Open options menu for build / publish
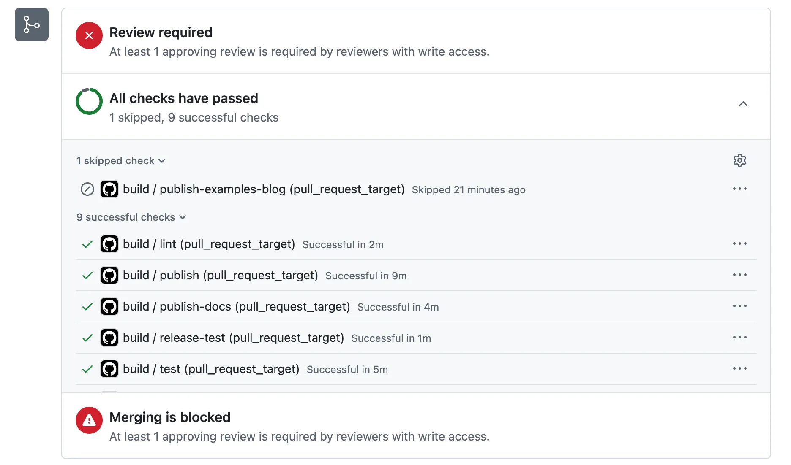Screen dimensions: 791x465 739,275
